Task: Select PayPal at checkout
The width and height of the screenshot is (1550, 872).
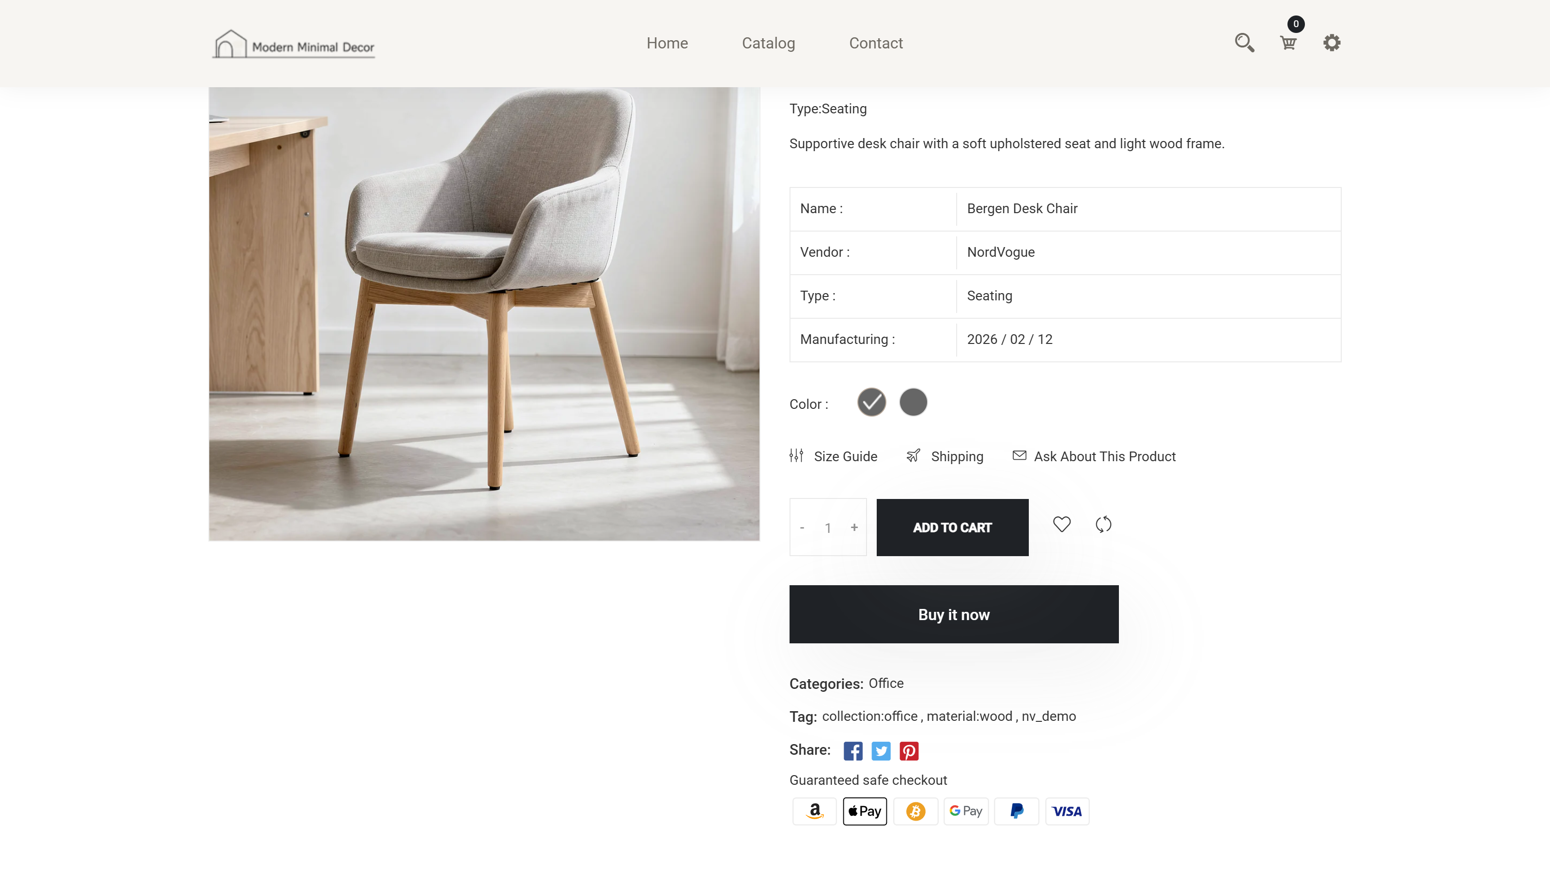Action: tap(1016, 810)
